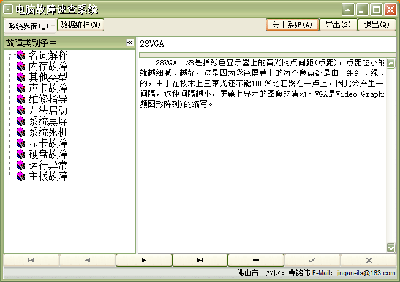Open the 系统界面 menu

[28, 26]
